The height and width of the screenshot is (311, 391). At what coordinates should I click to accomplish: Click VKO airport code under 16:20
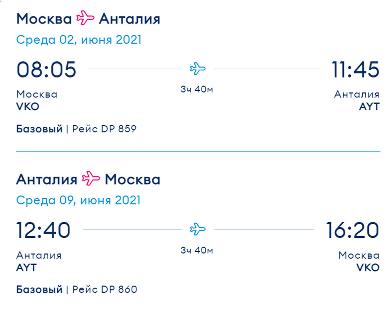[368, 267]
